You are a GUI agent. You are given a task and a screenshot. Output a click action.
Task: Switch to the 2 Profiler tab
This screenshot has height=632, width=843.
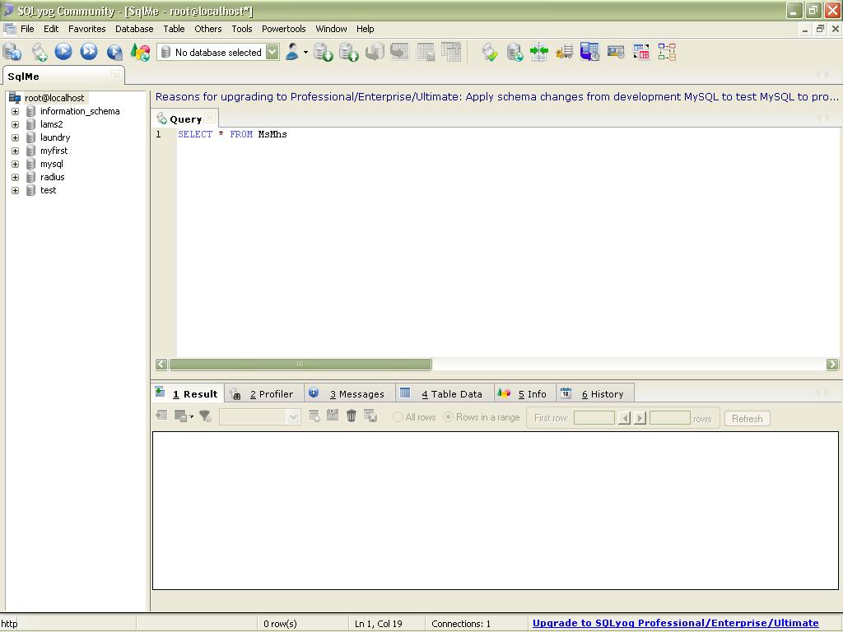pyautogui.click(x=264, y=393)
